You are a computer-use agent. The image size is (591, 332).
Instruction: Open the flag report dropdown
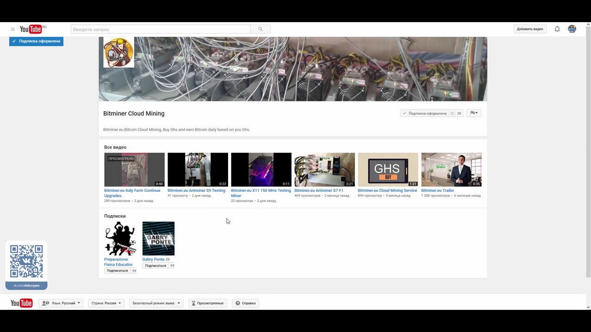(473, 113)
